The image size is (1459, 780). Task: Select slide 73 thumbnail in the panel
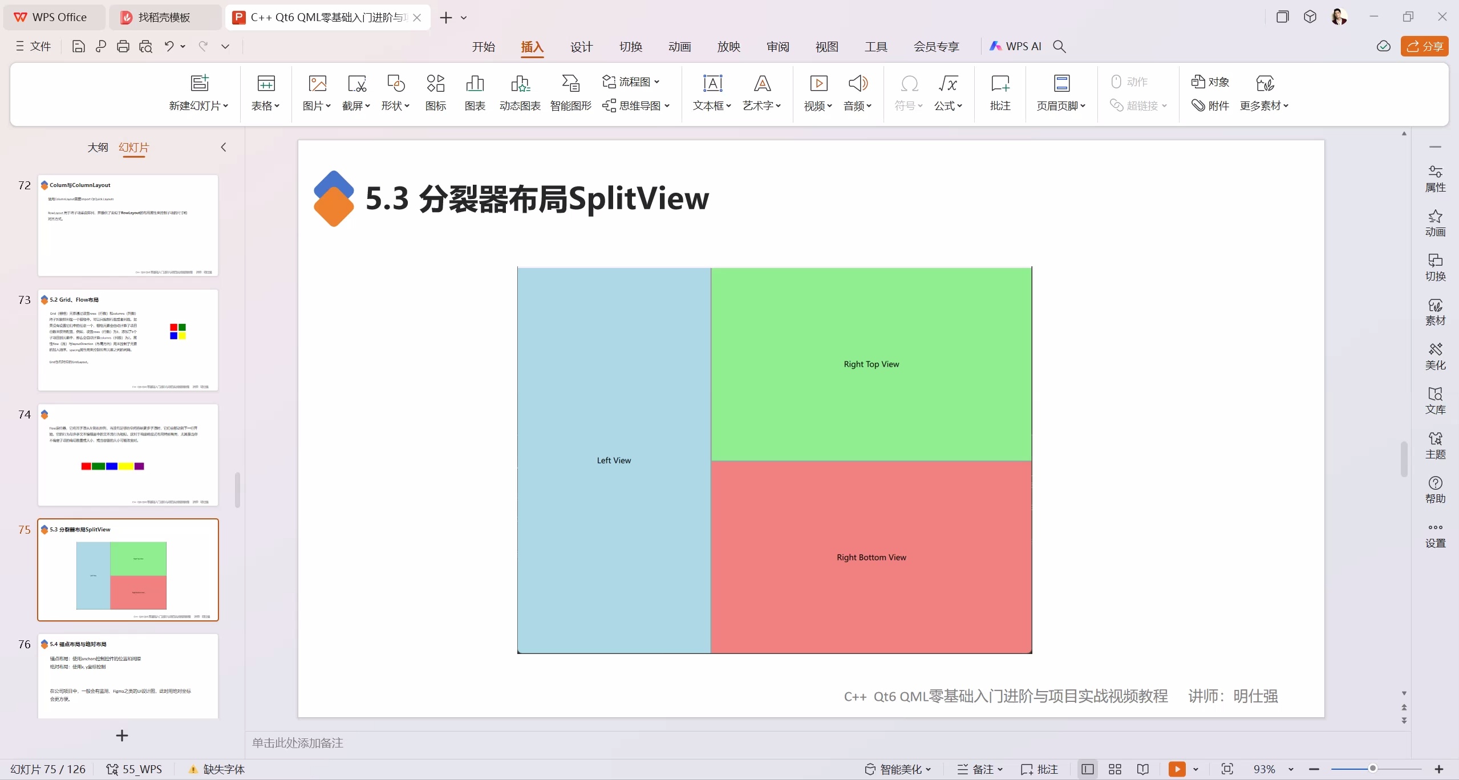(128, 340)
